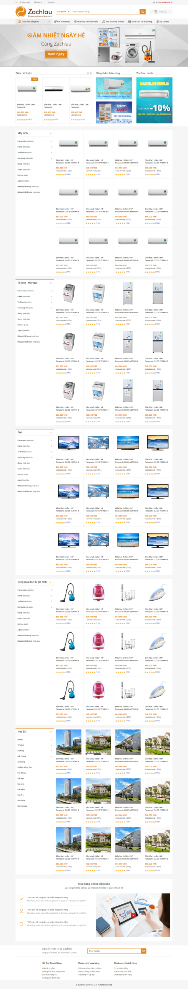Open Chăm sóc khách hàng footer link
The image size is (188, 989).
(123, 974)
